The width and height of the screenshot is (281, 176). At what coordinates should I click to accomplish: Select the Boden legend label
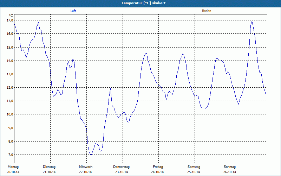[x=207, y=11]
